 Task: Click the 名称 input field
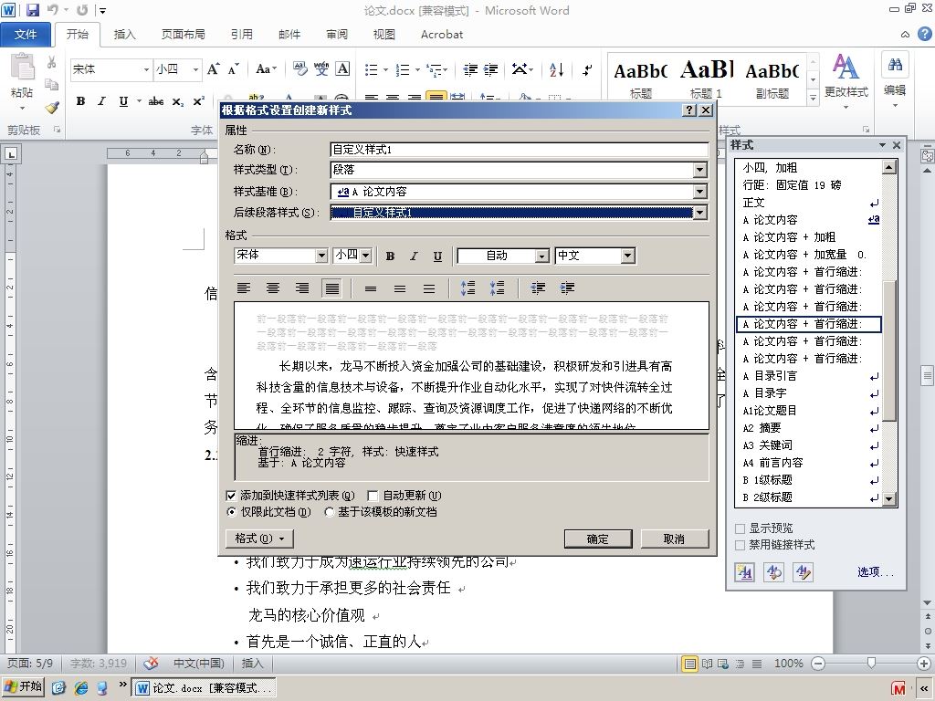pos(520,150)
